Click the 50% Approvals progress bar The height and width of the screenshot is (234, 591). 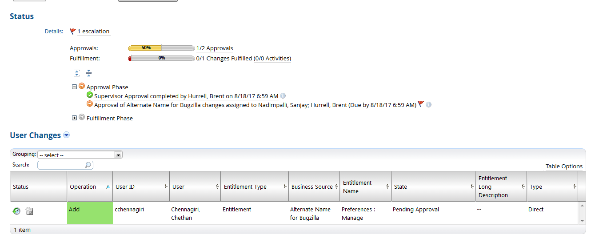(x=161, y=48)
